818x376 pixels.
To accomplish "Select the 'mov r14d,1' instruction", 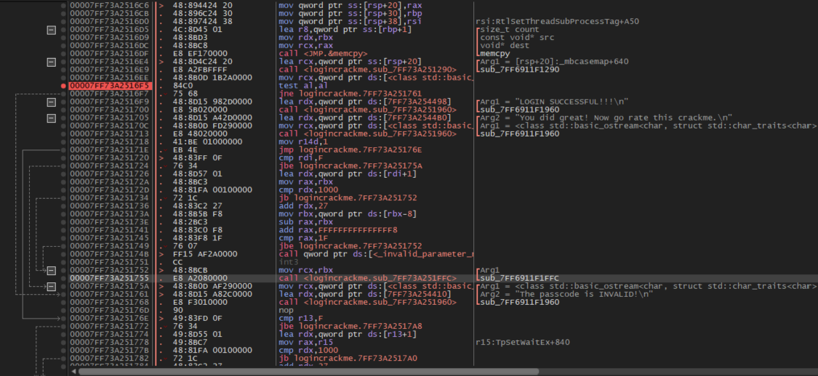I will 302,142.
